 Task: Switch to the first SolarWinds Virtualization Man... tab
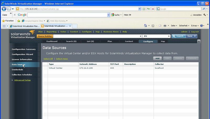click(25, 26)
